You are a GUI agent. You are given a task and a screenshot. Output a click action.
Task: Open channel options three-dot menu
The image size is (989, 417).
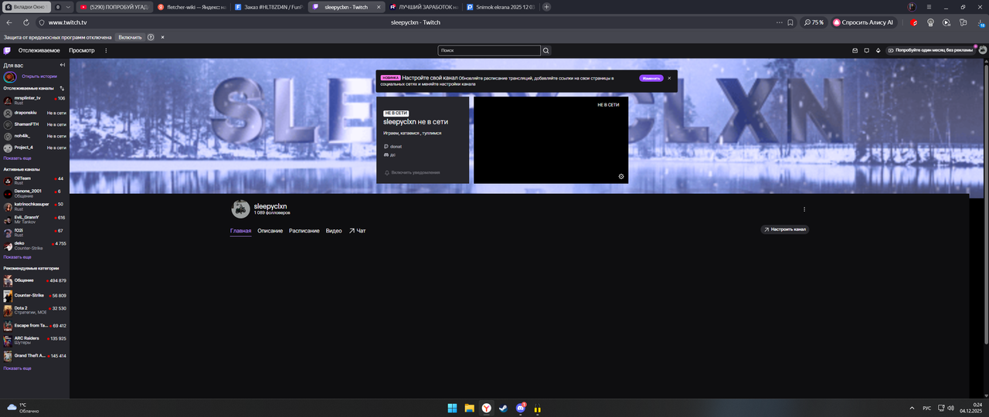804,209
